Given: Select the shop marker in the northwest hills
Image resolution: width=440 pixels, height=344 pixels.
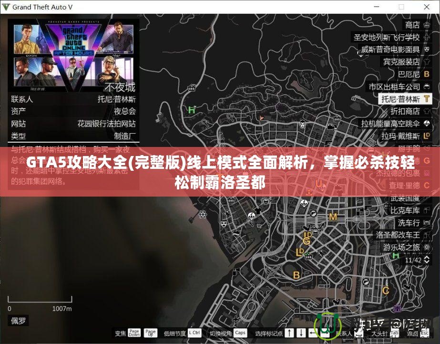Looking at the screenshot, I should point(192,88).
